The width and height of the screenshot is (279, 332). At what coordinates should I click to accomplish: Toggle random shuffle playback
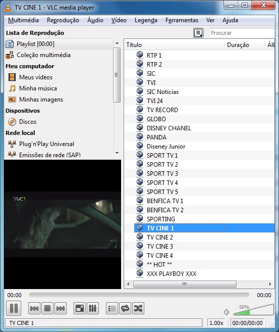pyautogui.click(x=138, y=308)
